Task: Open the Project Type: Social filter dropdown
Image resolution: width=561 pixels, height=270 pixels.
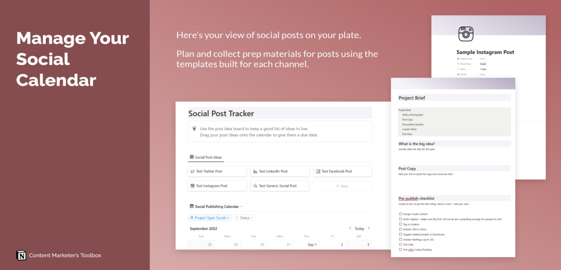Action: point(209,218)
